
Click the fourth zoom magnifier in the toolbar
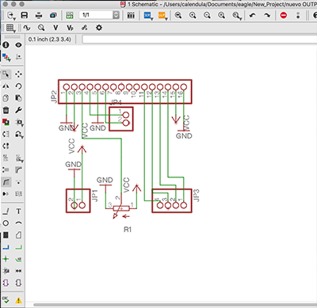[221, 15]
